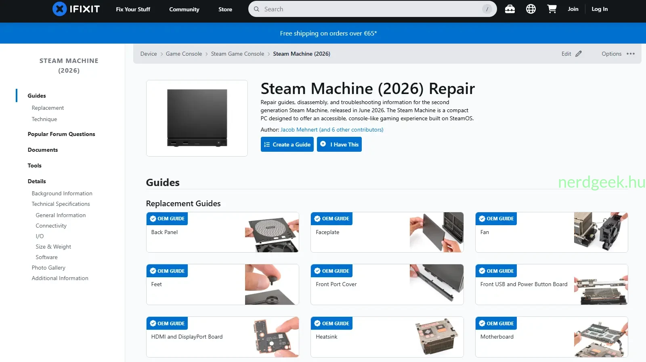Screen dimensions: 646x362
Task: Open Technical Specifications in sidebar
Action: coord(61,204)
